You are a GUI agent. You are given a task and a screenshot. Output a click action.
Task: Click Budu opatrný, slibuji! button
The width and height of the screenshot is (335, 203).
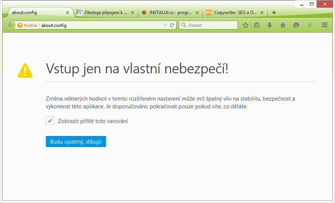pyautogui.click(x=76, y=141)
